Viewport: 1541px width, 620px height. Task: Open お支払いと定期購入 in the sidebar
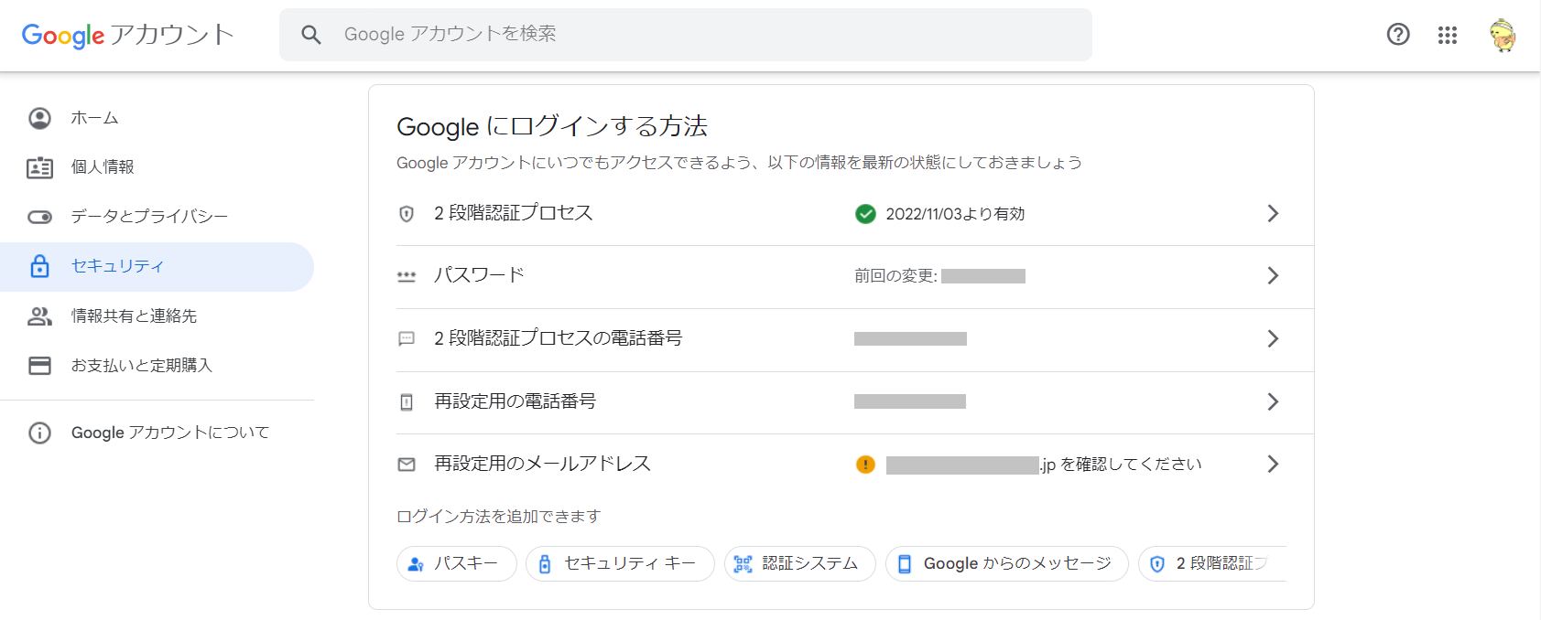point(142,366)
